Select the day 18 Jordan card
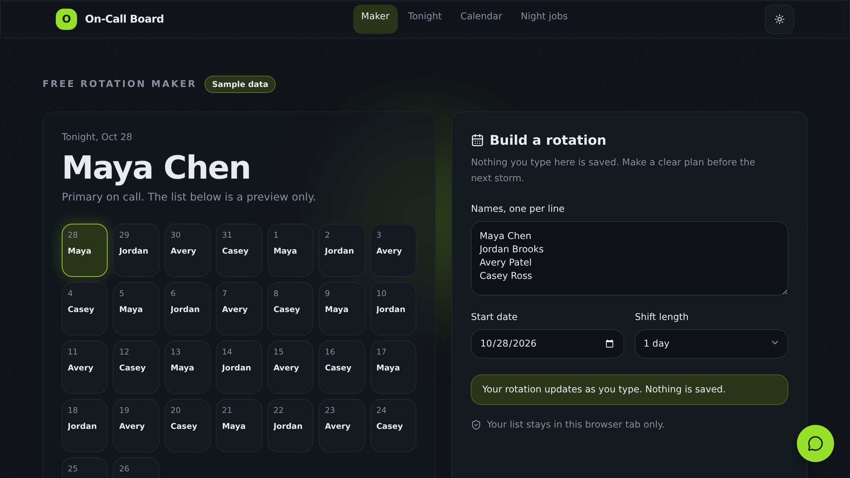 click(x=85, y=426)
